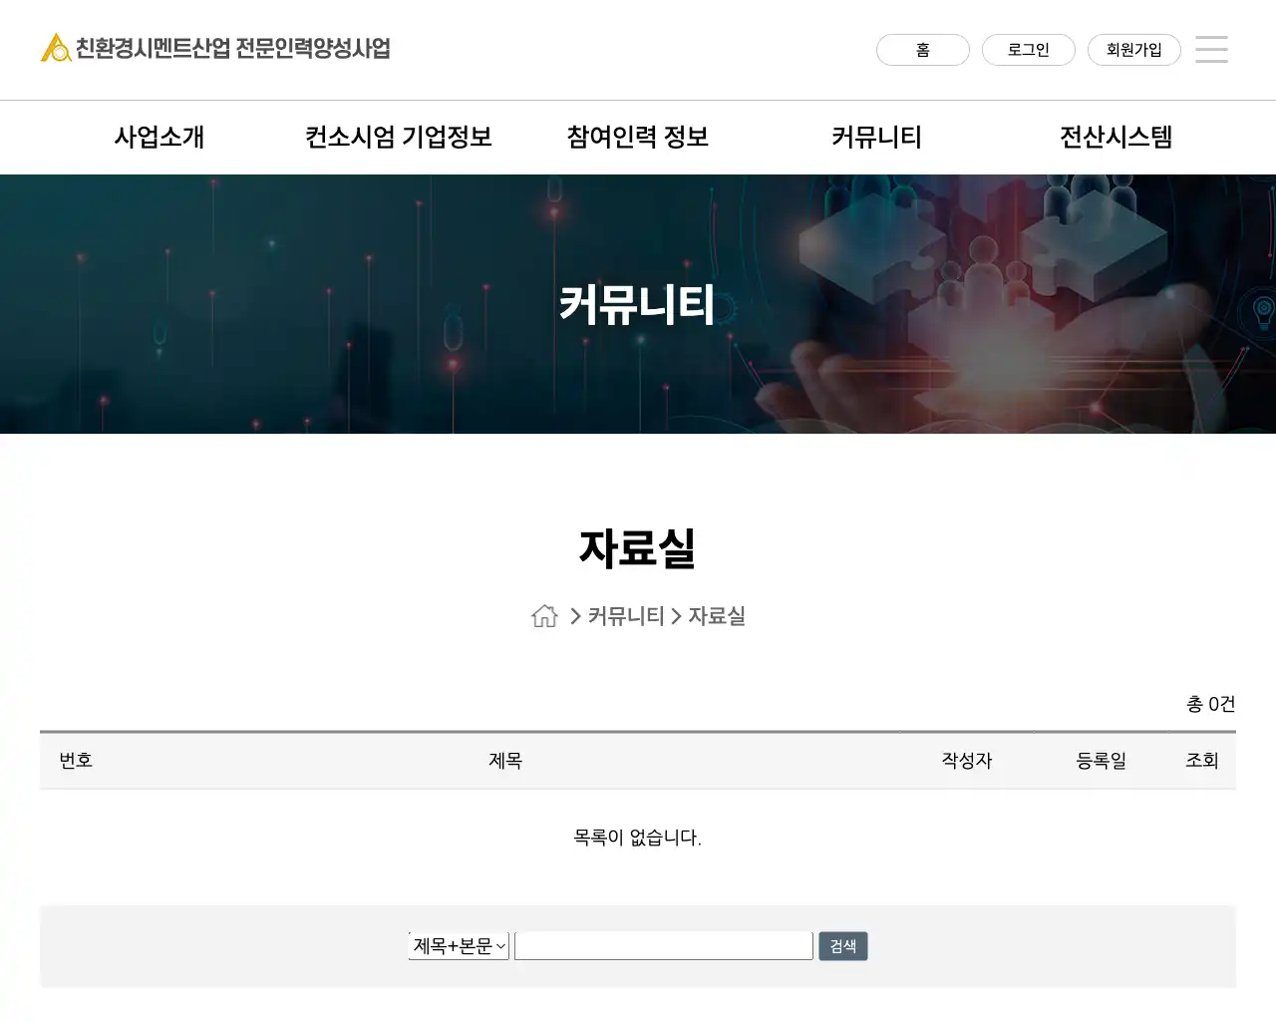Open the 회원가입 sign-up page

pos(1133,50)
